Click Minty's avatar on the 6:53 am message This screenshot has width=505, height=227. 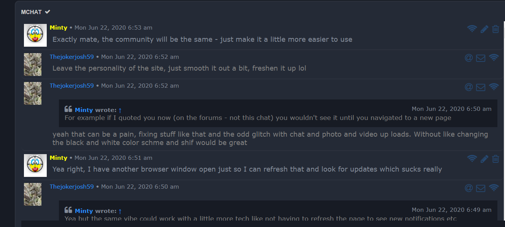[35, 35]
